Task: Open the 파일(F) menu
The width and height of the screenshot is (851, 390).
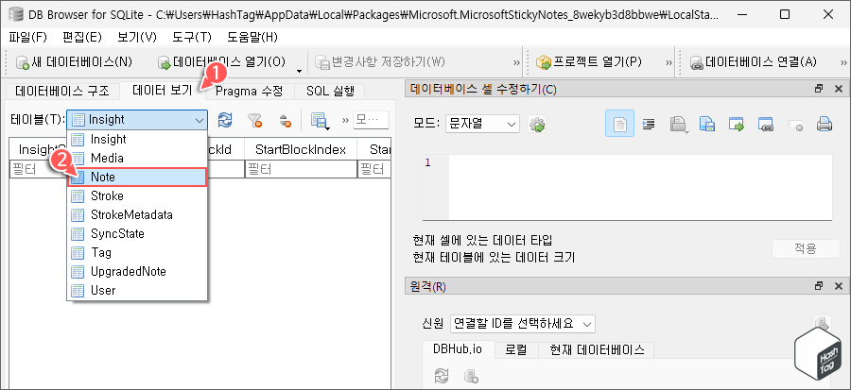Action: click(28, 38)
